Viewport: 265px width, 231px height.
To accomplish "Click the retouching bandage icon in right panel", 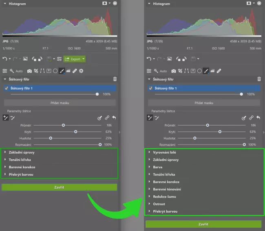I will click(x=219, y=71).
